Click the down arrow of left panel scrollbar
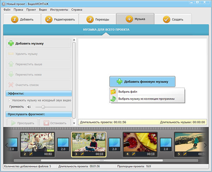Viewport: 212px width, 172px height. pyautogui.click(x=74, y=123)
